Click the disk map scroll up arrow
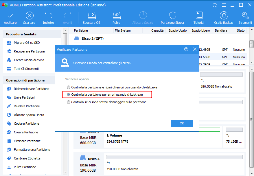 (252, 69)
